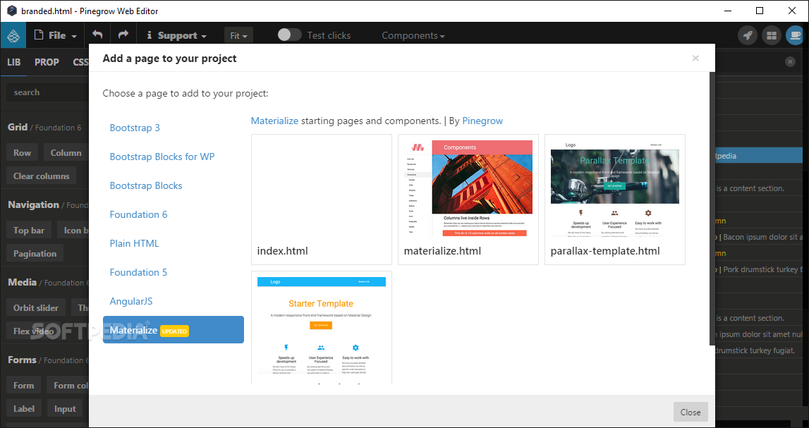Redo with the forward arrow icon
Viewport: 809px width, 428px height.
123,35
